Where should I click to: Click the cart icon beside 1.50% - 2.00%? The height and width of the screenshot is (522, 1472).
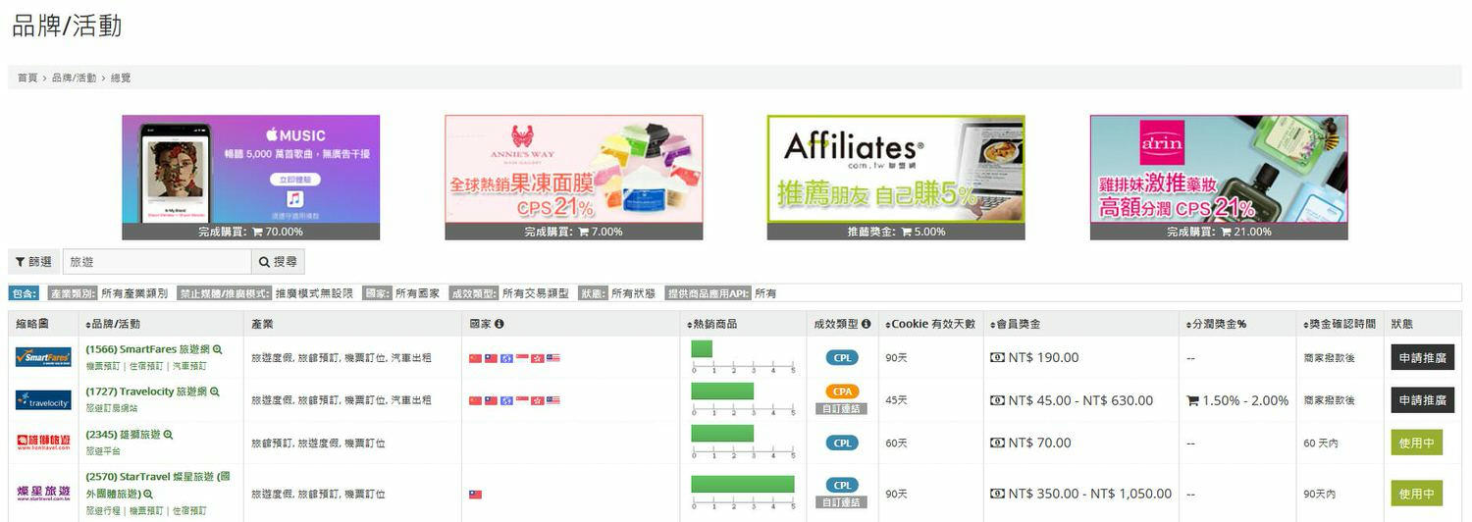point(1192,400)
